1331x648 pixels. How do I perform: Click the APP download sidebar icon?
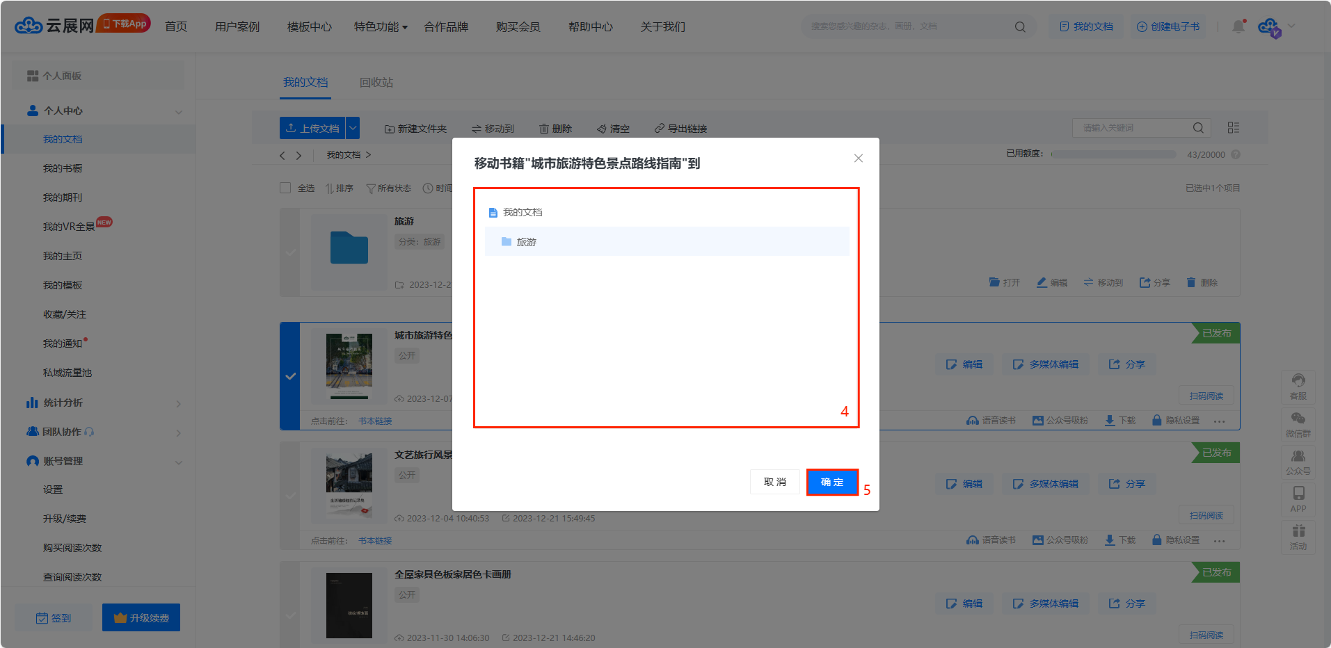click(x=1298, y=499)
